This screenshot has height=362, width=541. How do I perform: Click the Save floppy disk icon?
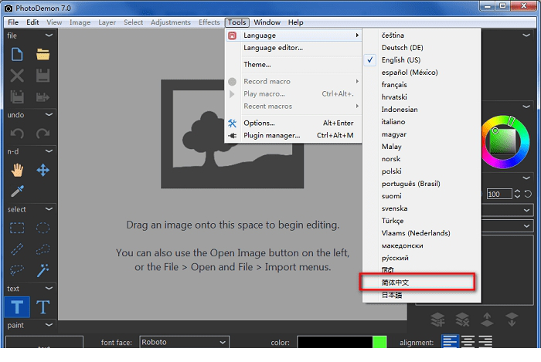coord(43,76)
